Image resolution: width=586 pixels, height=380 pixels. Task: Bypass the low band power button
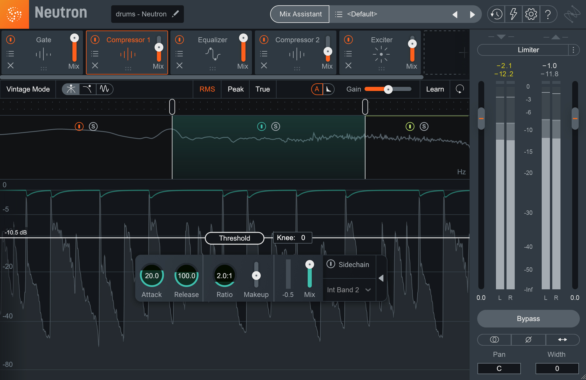(79, 126)
